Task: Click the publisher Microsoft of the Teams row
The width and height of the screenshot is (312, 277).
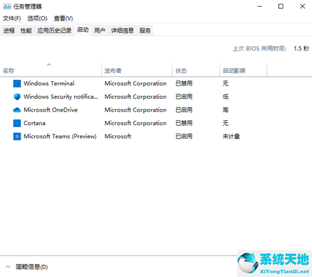Action: pos(118,137)
